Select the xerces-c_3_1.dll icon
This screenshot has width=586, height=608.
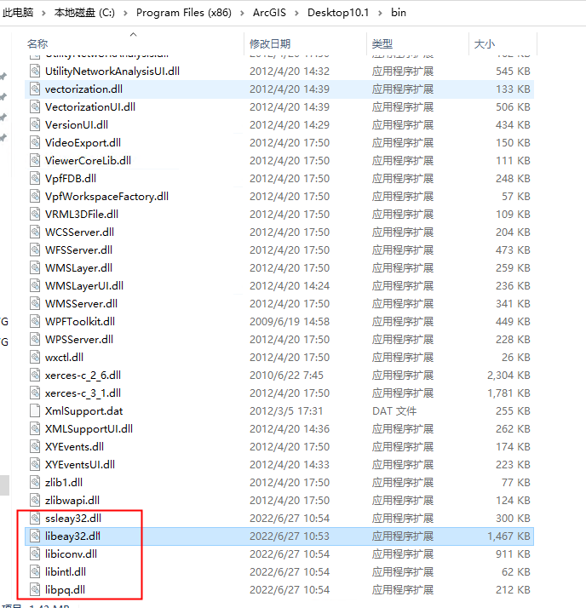pos(35,393)
